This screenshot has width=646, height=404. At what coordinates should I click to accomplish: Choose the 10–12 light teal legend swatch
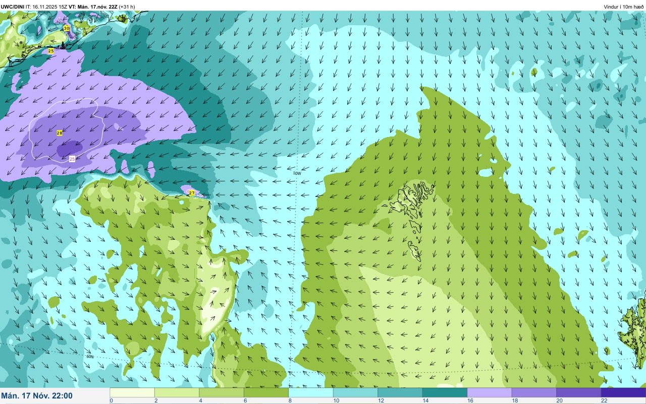[355, 392]
